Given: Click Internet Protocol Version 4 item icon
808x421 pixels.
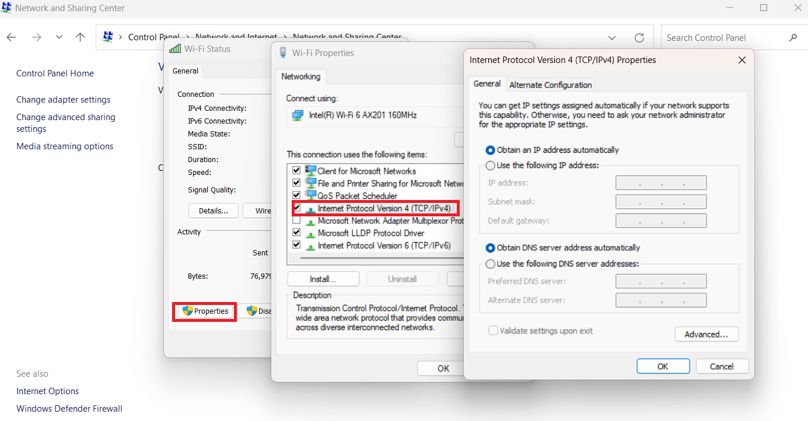Looking at the screenshot, I should [310, 209].
